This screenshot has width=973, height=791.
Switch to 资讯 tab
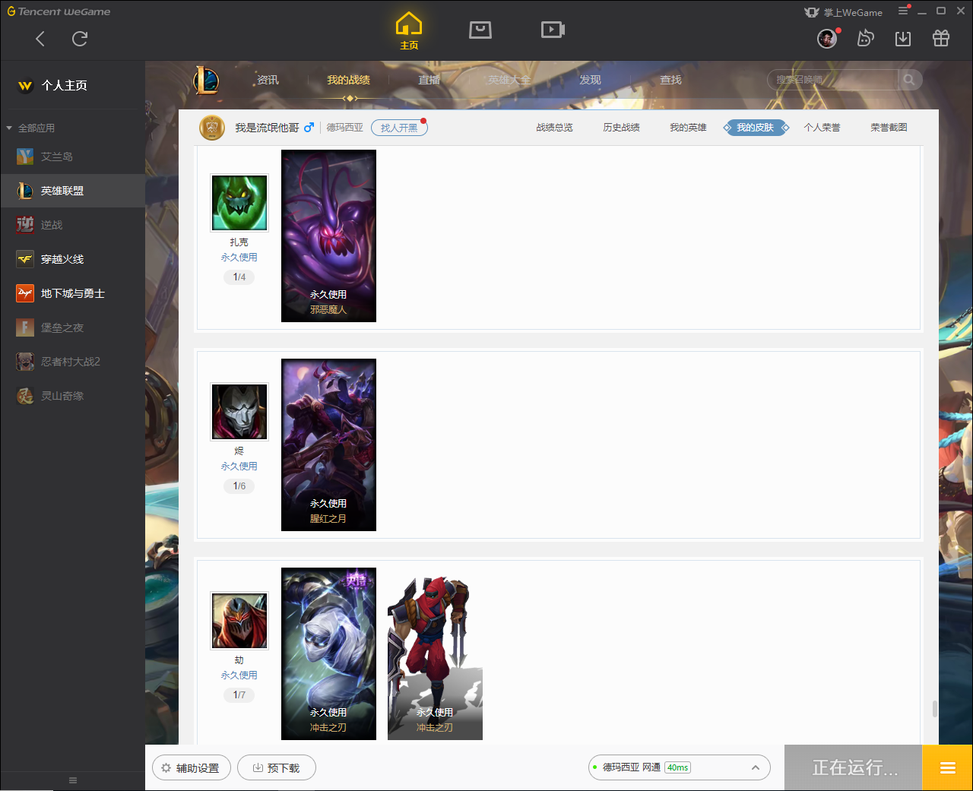268,80
